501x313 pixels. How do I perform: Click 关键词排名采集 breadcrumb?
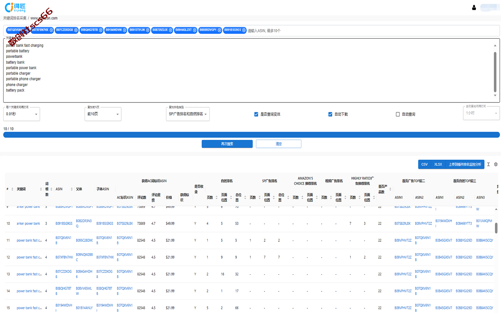pyautogui.click(x=15, y=18)
